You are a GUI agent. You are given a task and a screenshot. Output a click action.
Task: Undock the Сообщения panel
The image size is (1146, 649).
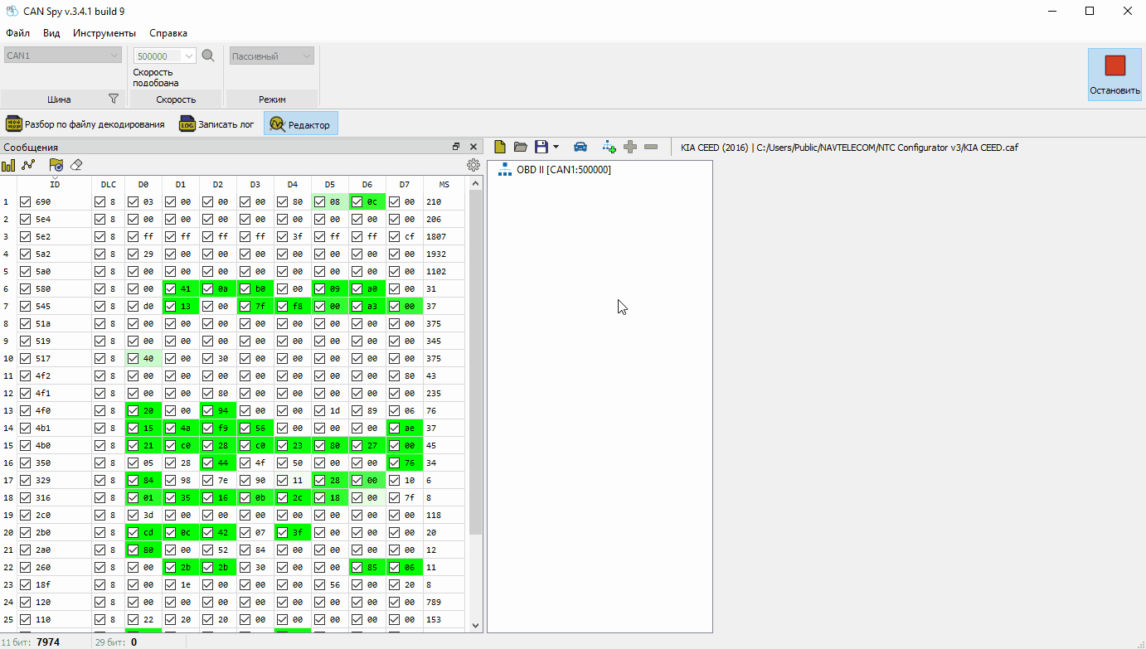point(456,147)
